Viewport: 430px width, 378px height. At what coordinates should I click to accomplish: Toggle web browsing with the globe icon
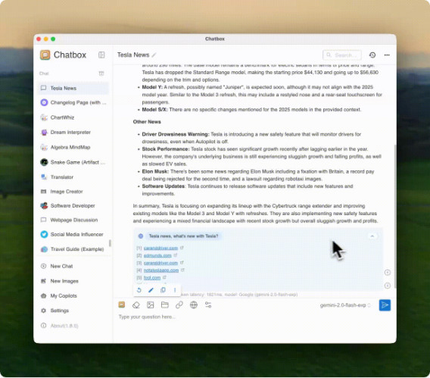pyautogui.click(x=194, y=305)
